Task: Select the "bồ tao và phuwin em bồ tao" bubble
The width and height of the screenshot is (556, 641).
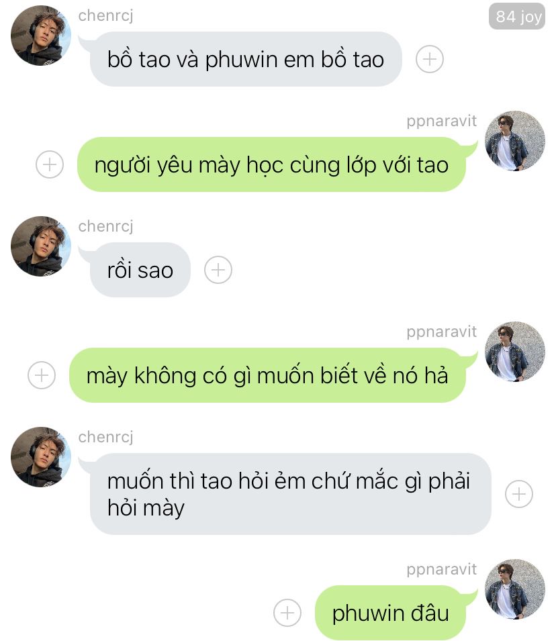Action: point(246,59)
